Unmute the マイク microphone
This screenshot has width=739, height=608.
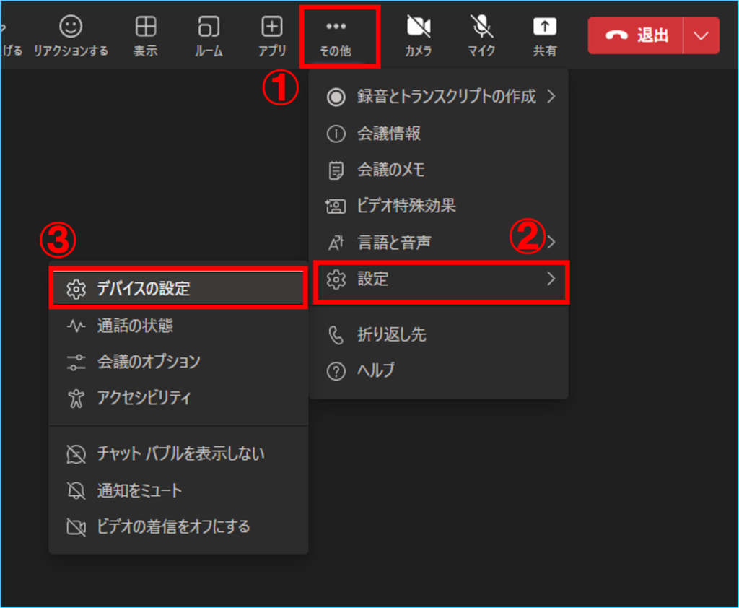[481, 28]
